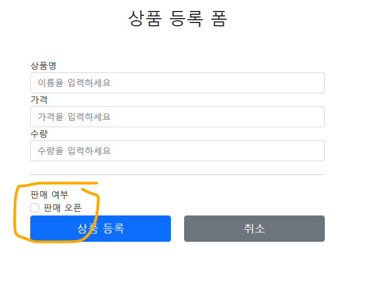Toggle the empty square box beside 판매 오픈
366x284 pixels.
(35, 208)
